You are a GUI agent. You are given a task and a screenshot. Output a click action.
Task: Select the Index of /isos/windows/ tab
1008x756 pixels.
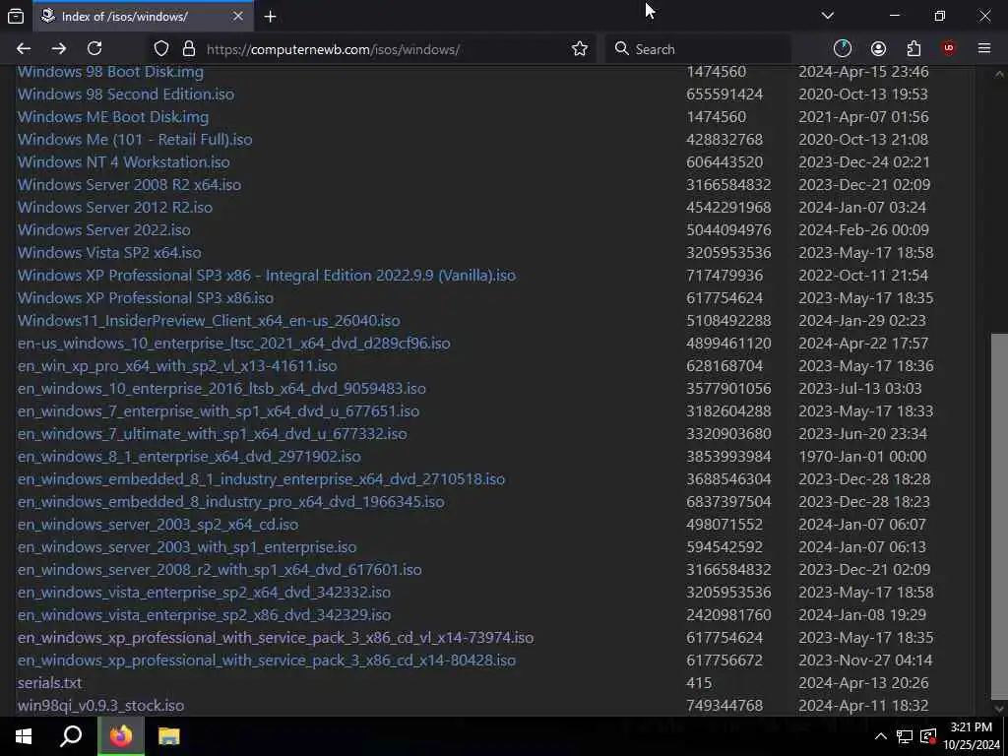coord(143,16)
